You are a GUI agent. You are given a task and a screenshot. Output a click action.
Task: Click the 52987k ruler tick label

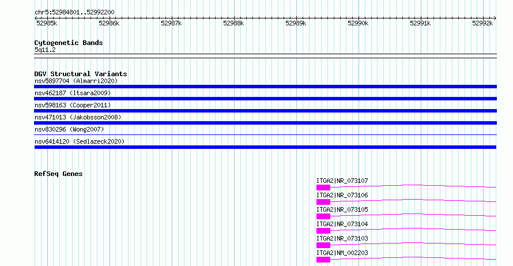[171, 23]
